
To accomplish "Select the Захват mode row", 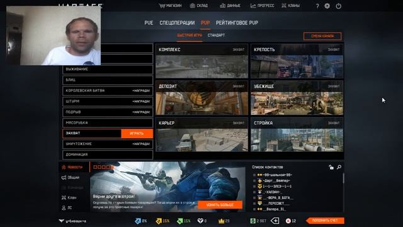I will coord(92,134).
